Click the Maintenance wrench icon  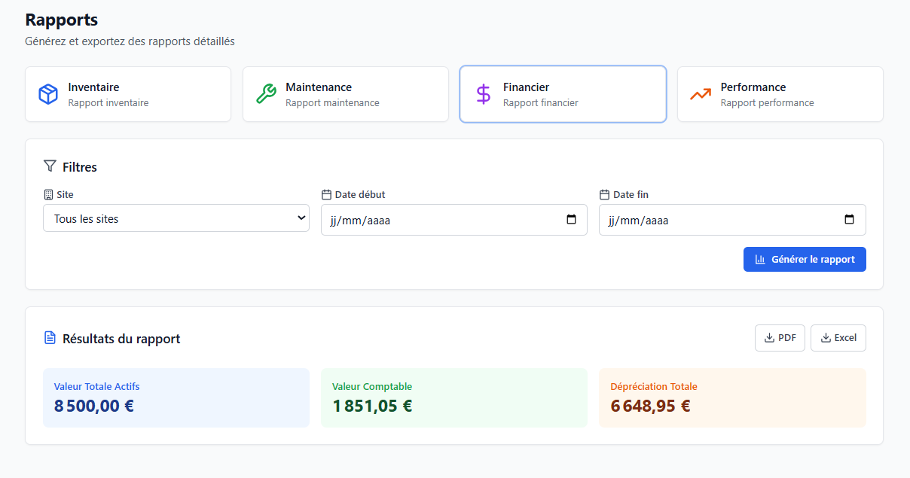[x=266, y=94]
